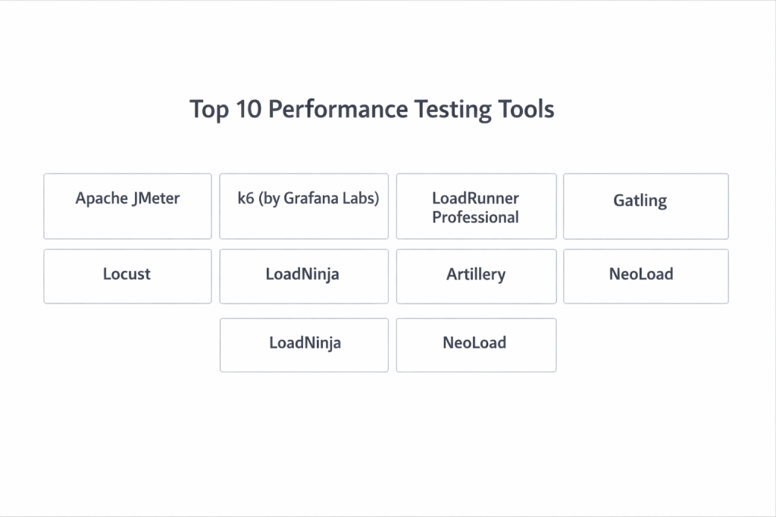Screen dimensions: 776x517
Task: Open the LoadRunner Professional card
Action: (476, 206)
